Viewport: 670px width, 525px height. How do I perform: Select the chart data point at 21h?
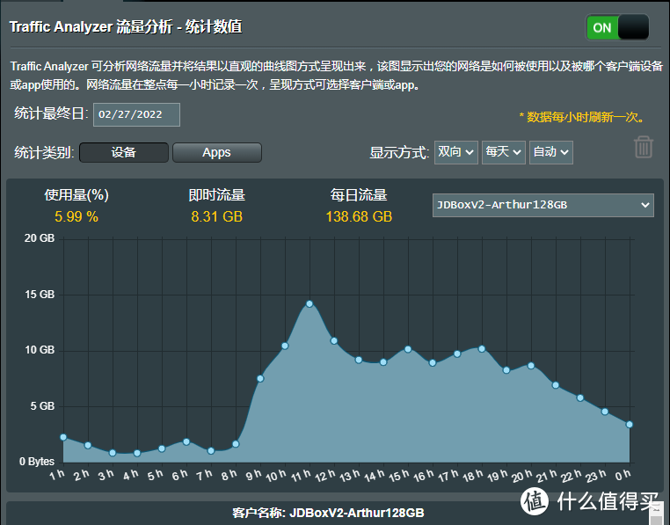click(556, 385)
